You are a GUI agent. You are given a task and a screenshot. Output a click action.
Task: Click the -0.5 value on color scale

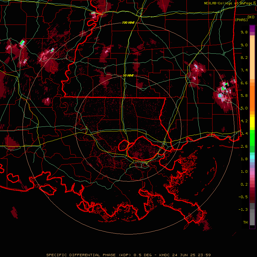click(243, 197)
